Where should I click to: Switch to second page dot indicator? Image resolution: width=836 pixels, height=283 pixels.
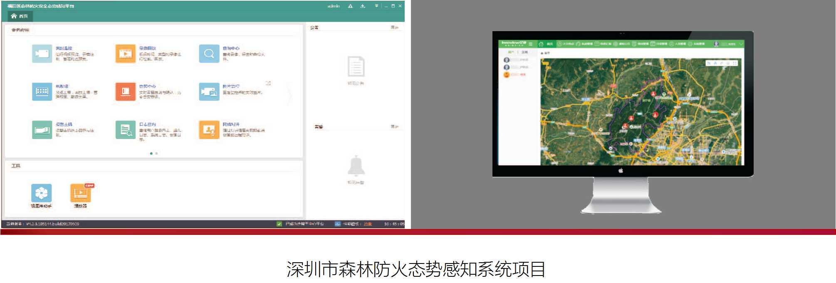coord(156,154)
